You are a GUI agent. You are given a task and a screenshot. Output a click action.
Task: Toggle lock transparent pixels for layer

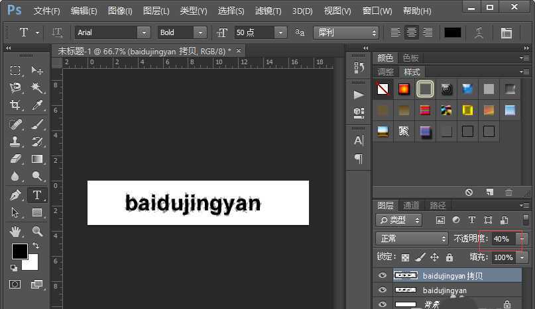[x=405, y=257]
